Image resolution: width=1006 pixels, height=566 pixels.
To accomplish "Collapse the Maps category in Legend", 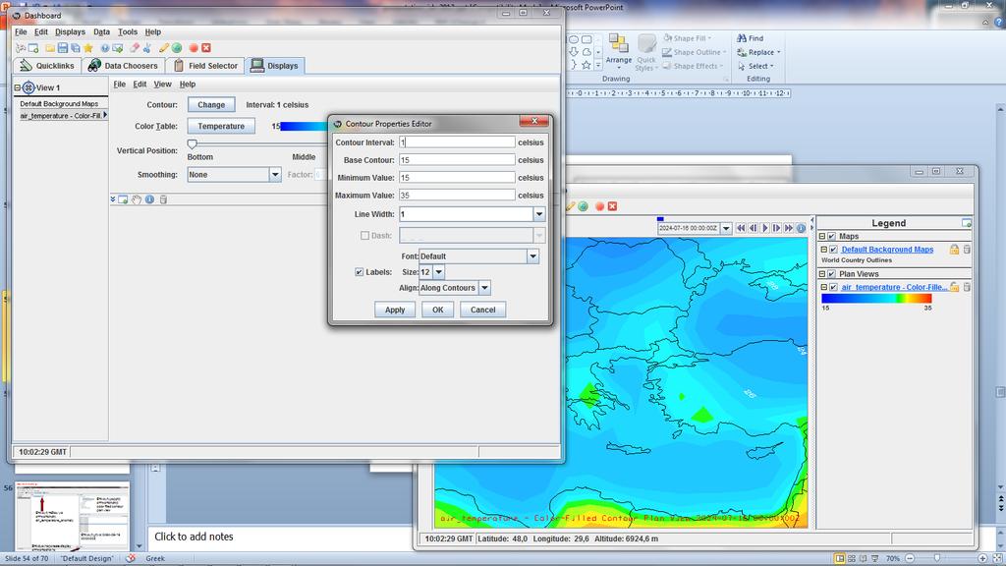I will 822,237.
